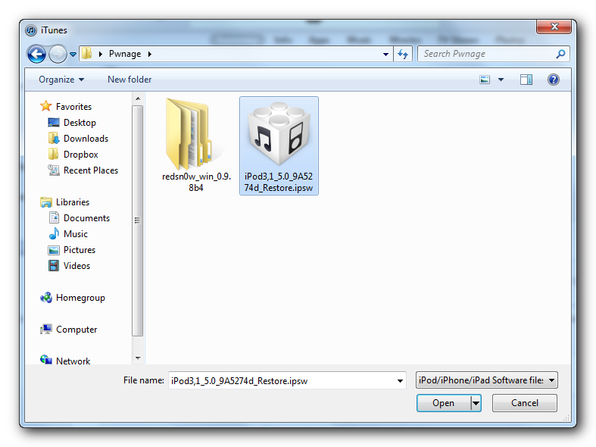Screen dimensions: 596x447
Task: Click the Dropbox folder icon
Action: coord(54,154)
